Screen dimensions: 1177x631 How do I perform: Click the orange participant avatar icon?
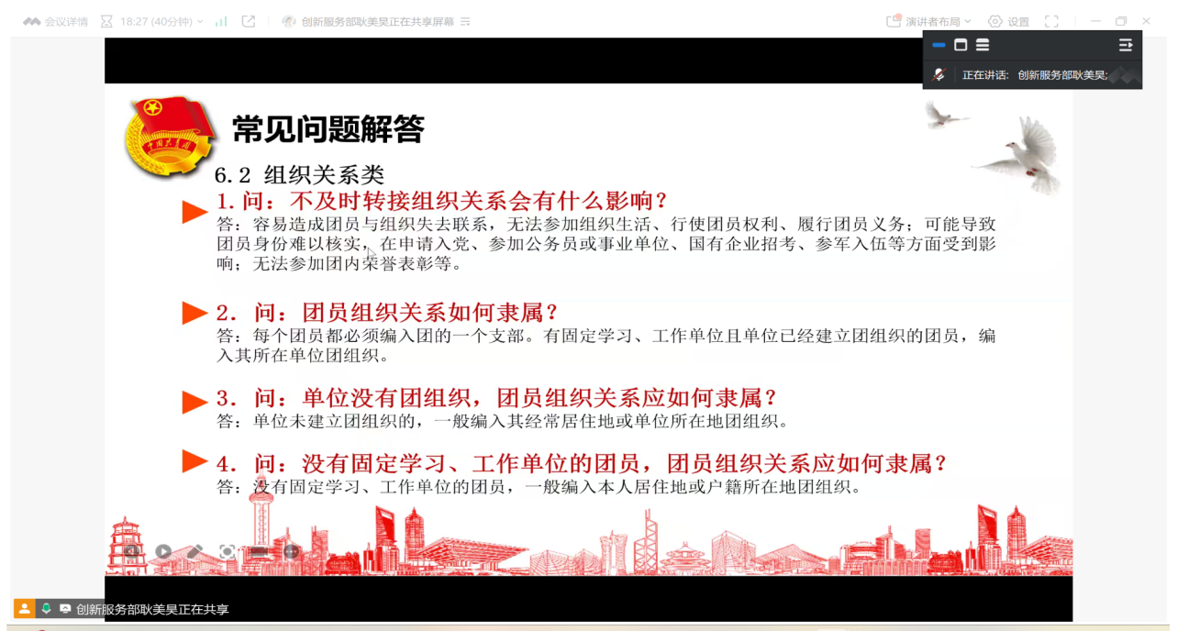[24, 608]
